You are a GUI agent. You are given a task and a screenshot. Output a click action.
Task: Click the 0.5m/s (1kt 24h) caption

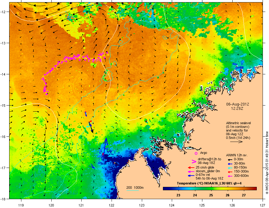238,138
